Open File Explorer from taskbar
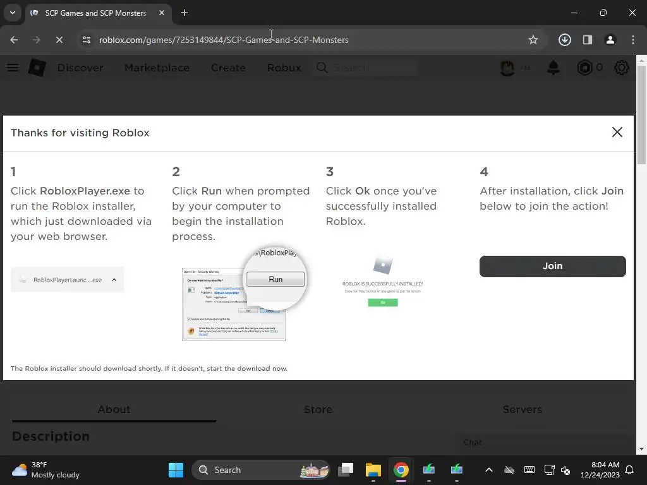Screen dimensions: 647x485 click(x=373, y=470)
